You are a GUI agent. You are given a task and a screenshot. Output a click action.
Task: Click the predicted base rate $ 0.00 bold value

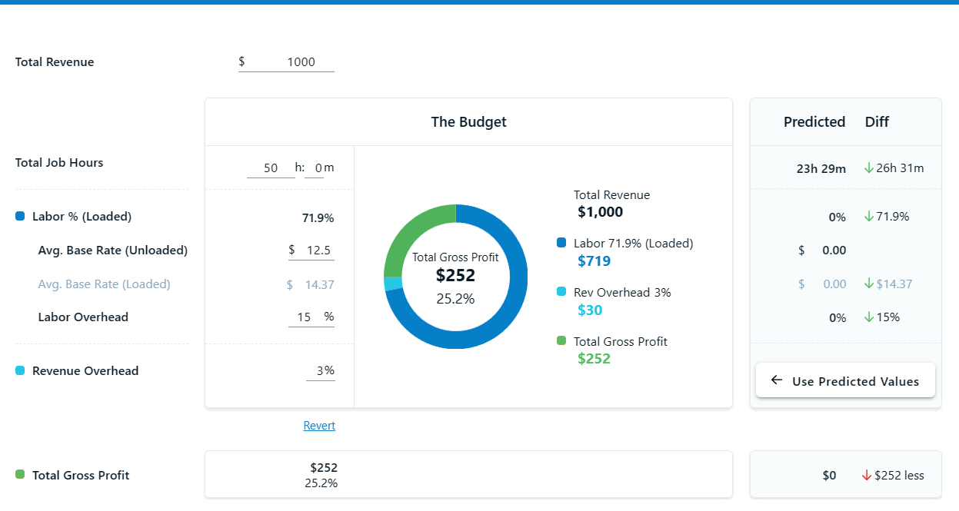pyautogui.click(x=834, y=251)
